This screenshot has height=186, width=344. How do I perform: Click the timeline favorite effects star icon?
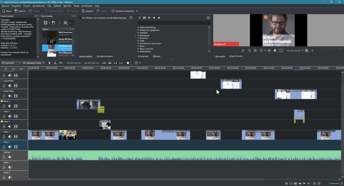click(128, 63)
